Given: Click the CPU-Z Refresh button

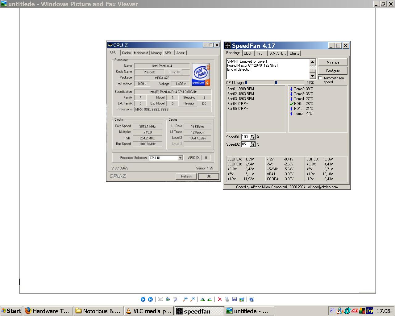Looking at the screenshot, I should (186, 176).
